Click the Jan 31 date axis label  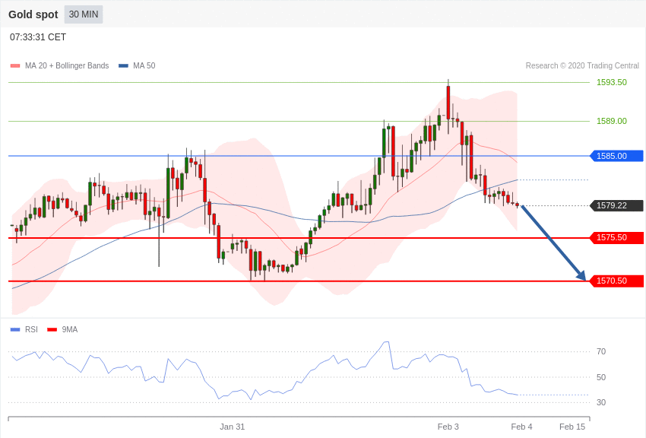tap(232, 427)
